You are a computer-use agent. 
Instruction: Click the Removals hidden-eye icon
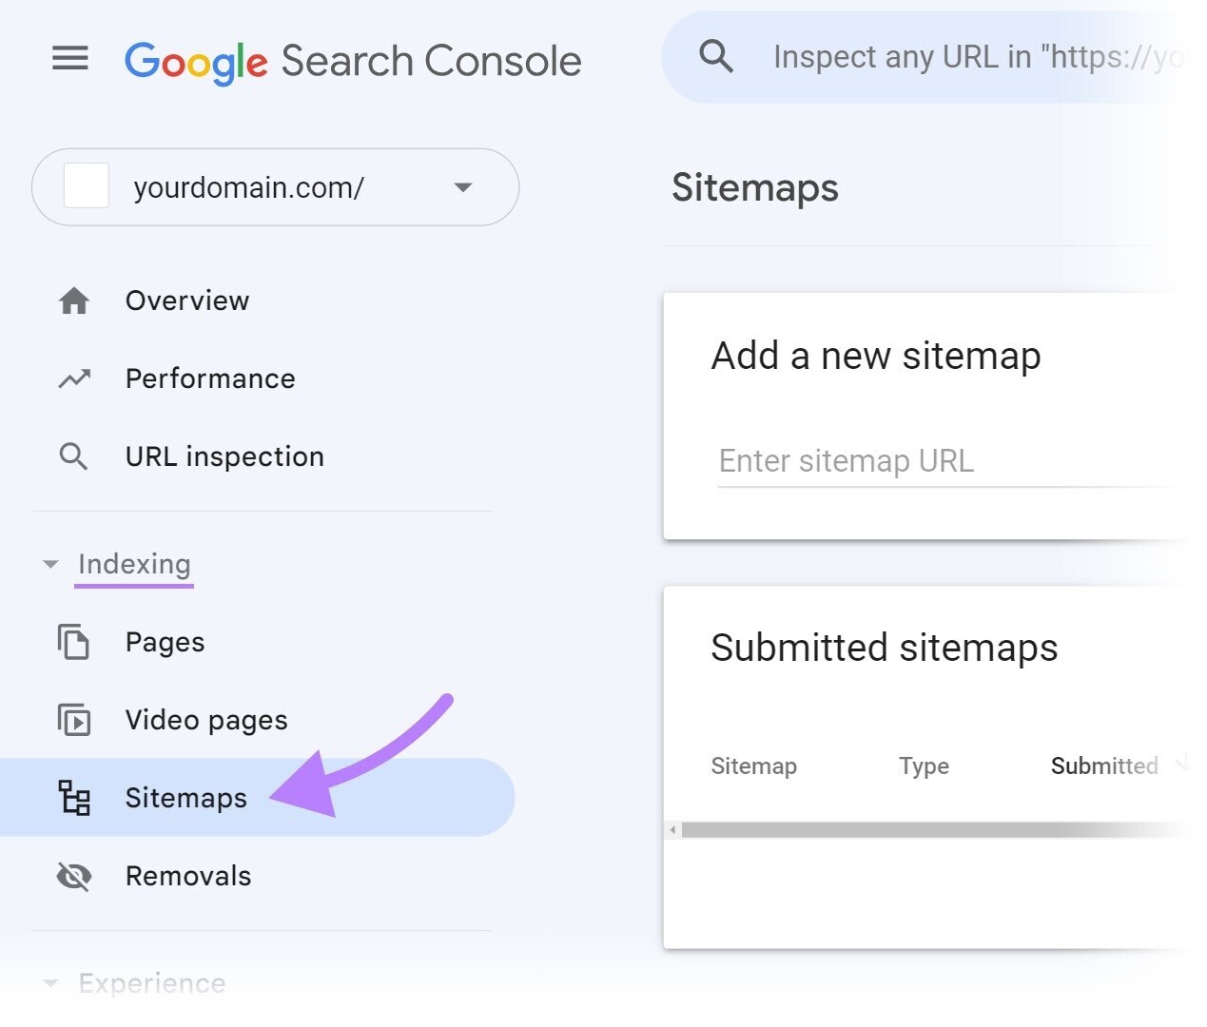point(75,877)
